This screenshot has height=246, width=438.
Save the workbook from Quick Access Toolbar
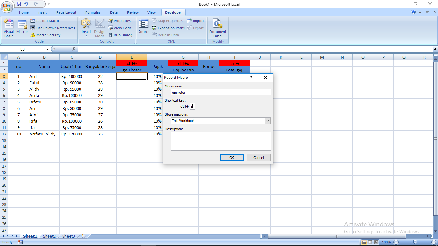pos(19,4)
